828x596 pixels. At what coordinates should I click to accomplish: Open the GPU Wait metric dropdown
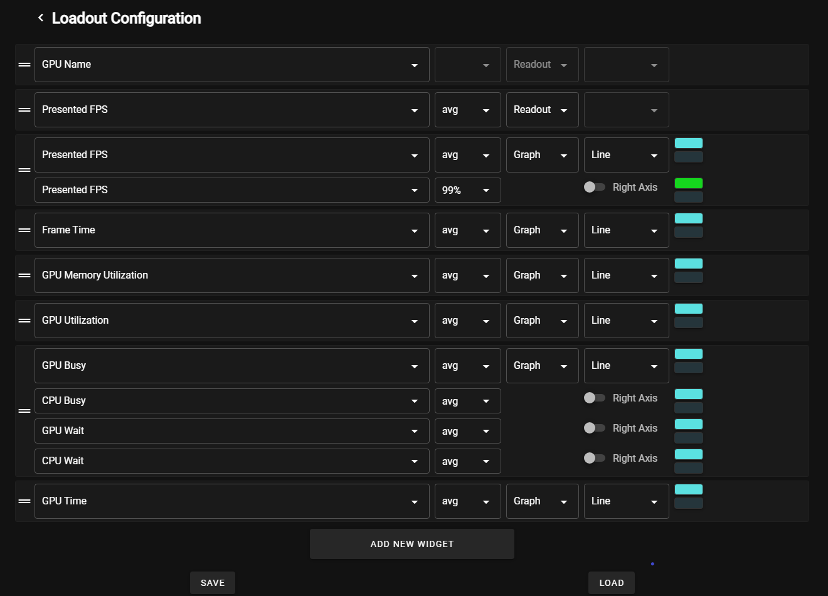232,431
